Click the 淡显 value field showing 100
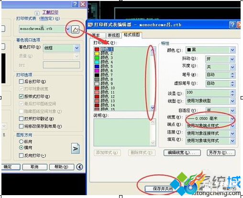This screenshot has width=243, height=198. pos(208,93)
